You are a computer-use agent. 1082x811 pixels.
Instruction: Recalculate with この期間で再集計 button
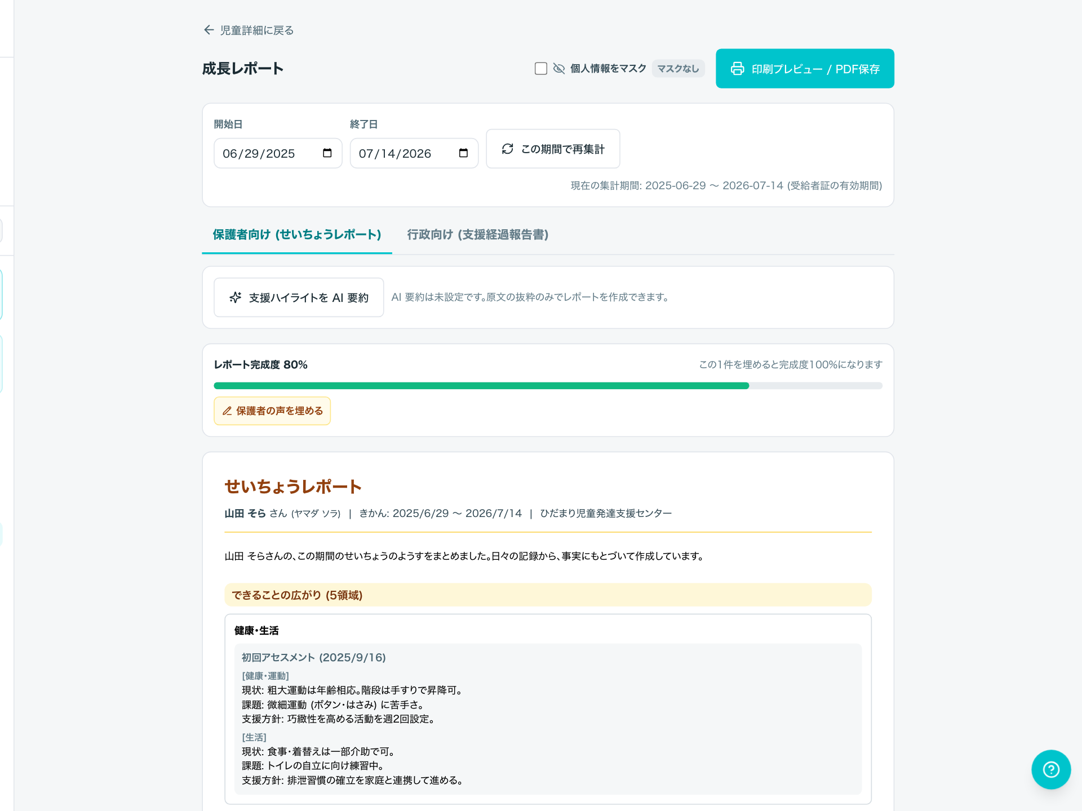click(x=553, y=149)
